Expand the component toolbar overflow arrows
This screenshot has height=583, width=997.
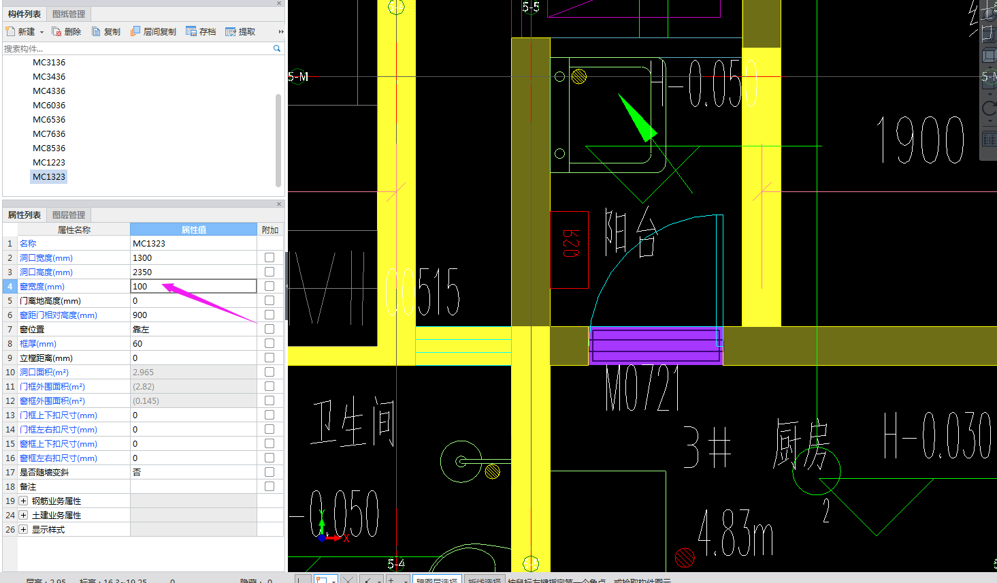[x=281, y=31]
